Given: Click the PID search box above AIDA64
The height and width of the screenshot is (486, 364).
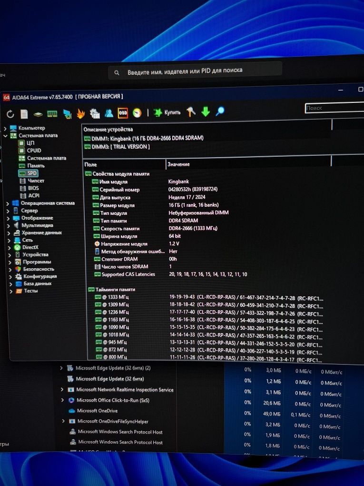Looking at the screenshot, I should 195,71.
